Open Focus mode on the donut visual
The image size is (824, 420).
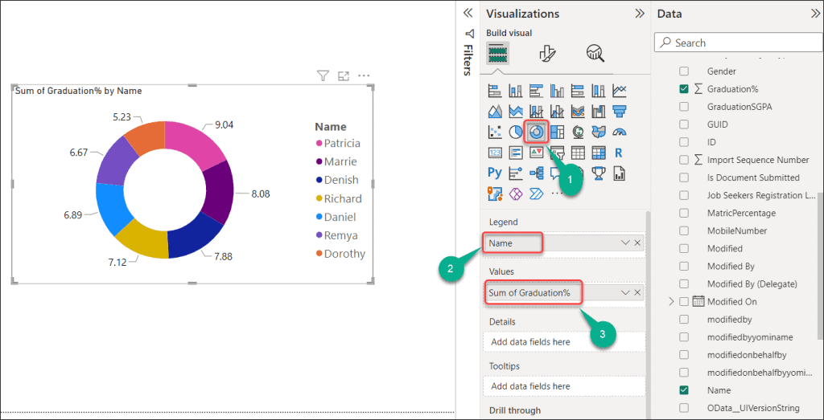343,76
